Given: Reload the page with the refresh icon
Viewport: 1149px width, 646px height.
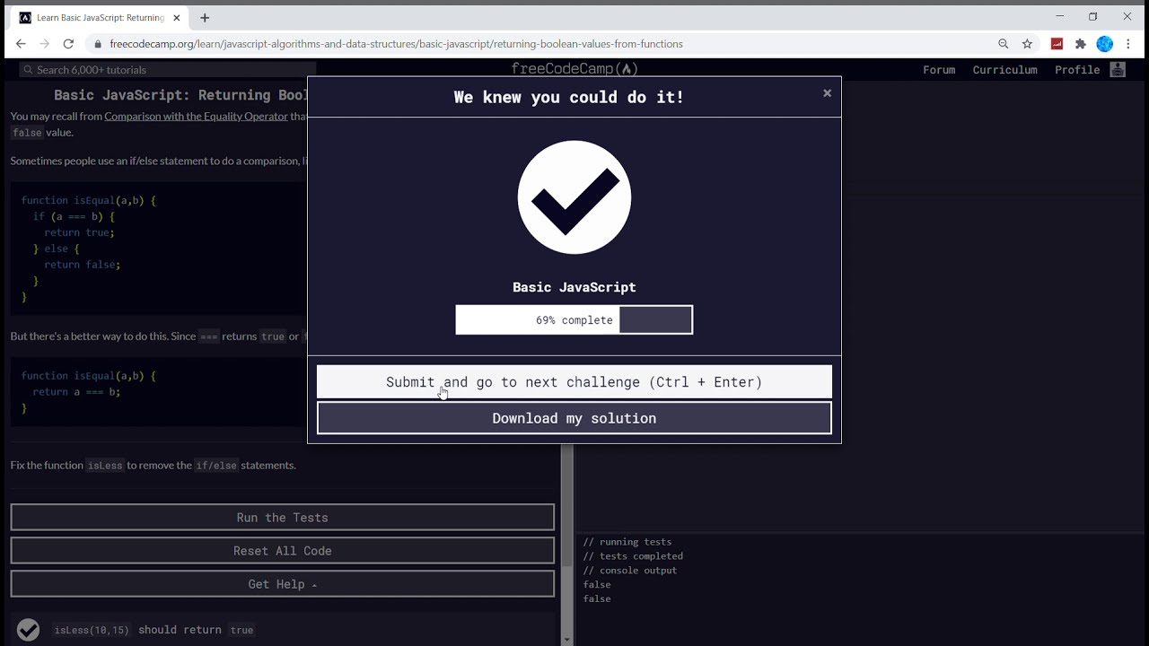Looking at the screenshot, I should (68, 43).
